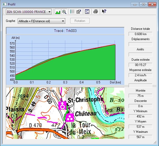This screenshot has height=146, width=159.
Task: Expand the Altitude = F(Distance sol) graph selector
Action: (x=41, y=21)
